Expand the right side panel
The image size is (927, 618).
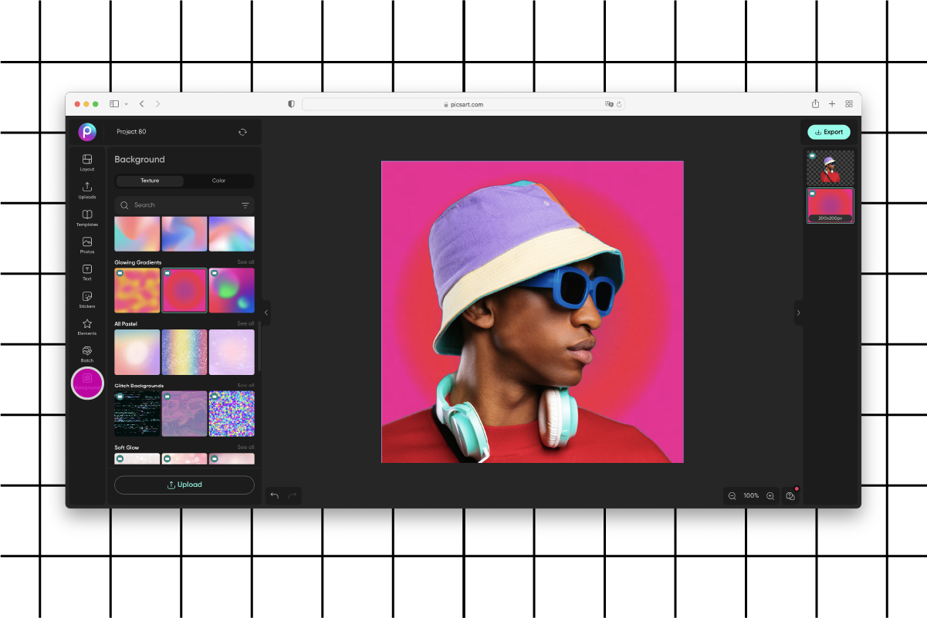[x=799, y=313]
